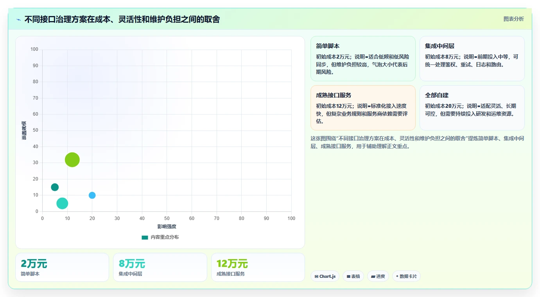Click the 覆盖程度 y-axis title

pyautogui.click(x=24, y=131)
